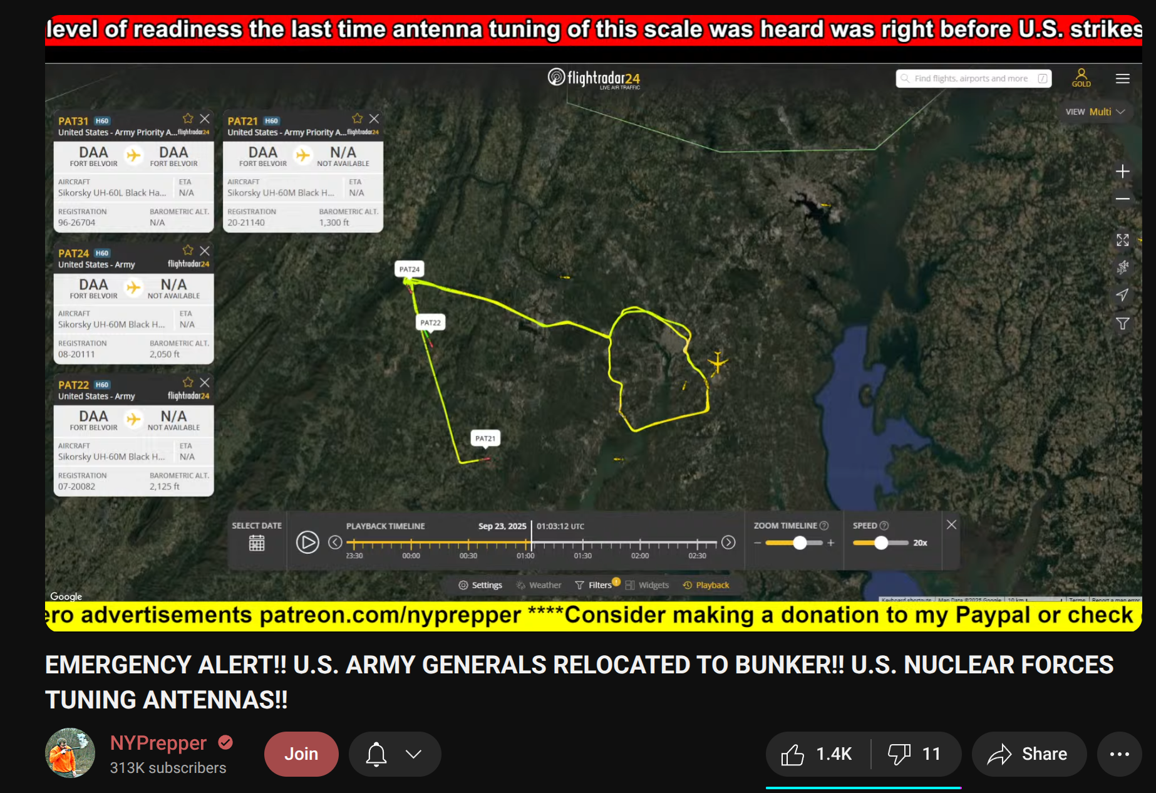Open Speed help question mark

click(884, 526)
